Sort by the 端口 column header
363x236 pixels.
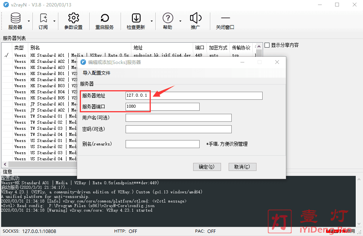point(200,48)
